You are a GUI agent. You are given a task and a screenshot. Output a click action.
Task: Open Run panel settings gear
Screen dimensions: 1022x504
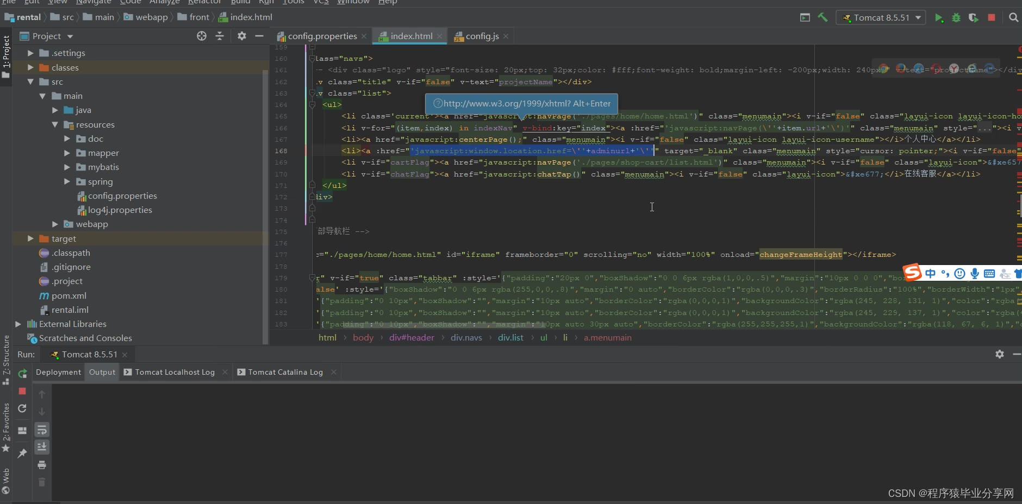click(x=1000, y=354)
